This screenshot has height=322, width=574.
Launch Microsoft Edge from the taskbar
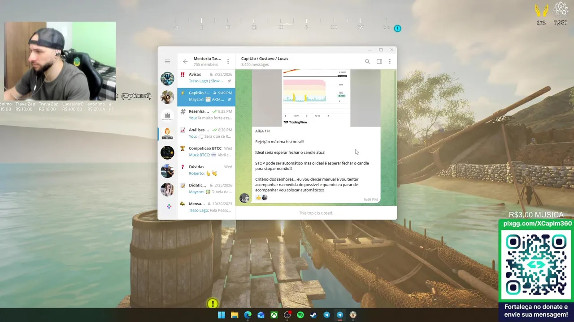pos(248,315)
